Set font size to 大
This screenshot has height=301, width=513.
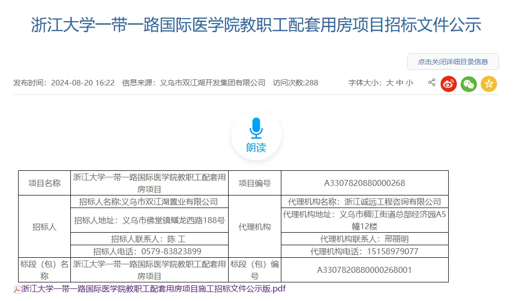pos(389,83)
